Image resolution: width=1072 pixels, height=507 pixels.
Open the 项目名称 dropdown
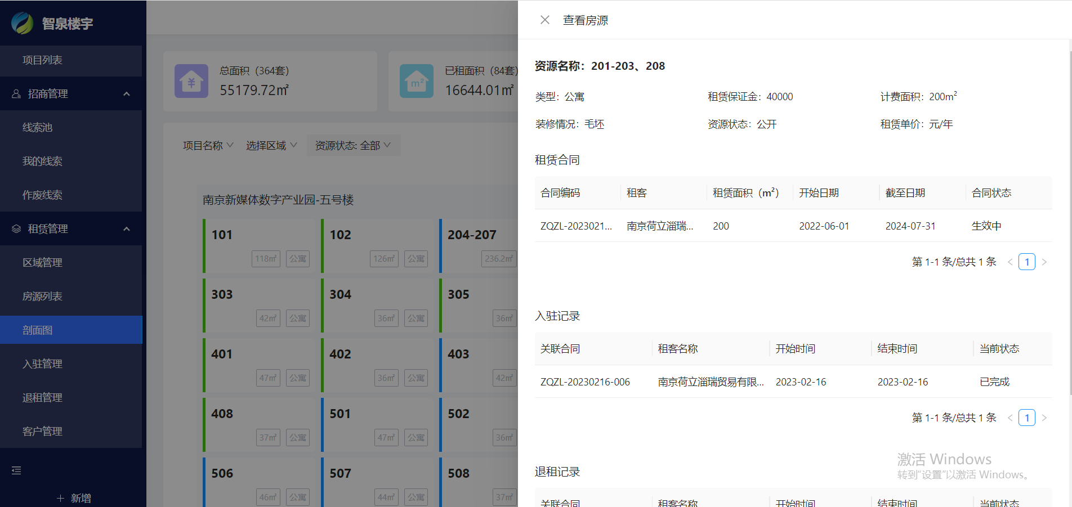pos(208,146)
